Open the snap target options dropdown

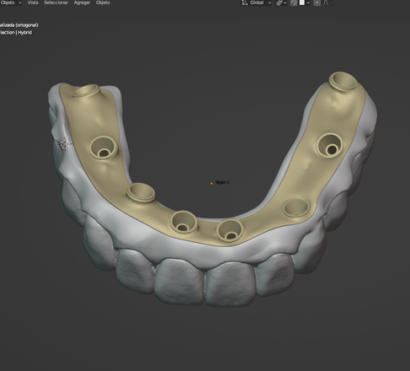point(305,3)
